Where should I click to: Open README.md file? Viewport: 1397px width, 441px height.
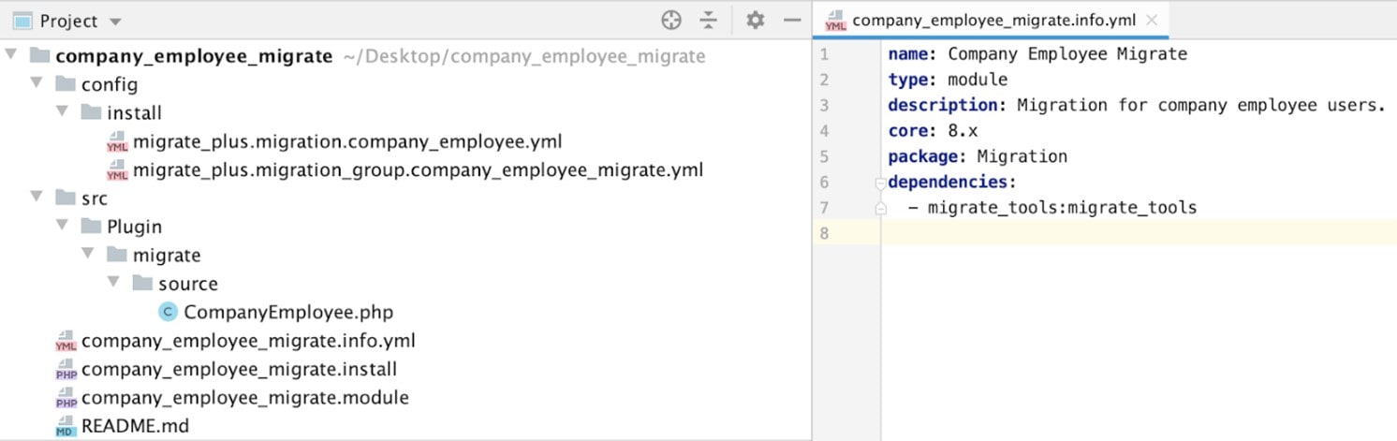tap(135, 426)
